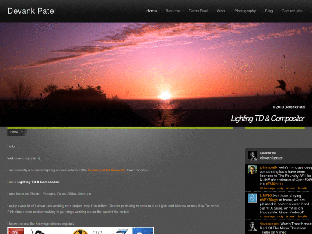Open devankpatel link in Transformers tweet
Viewport: 312px width, 234px height.
[270, 224]
